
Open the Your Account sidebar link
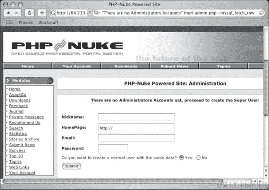(x=22, y=173)
